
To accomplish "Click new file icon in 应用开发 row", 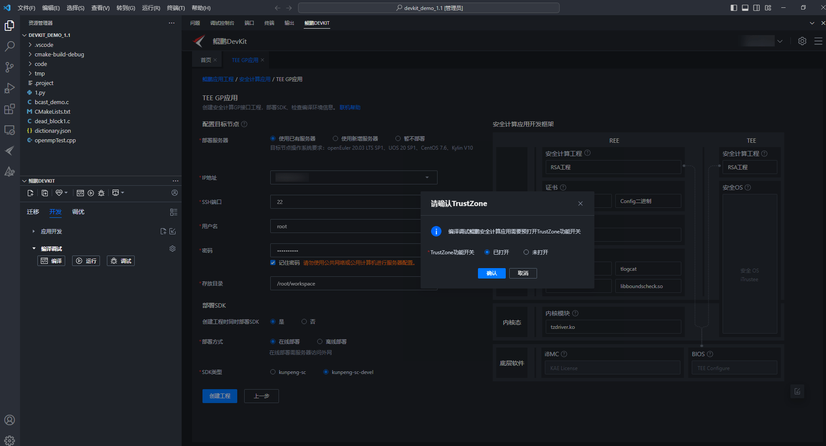I will (163, 231).
